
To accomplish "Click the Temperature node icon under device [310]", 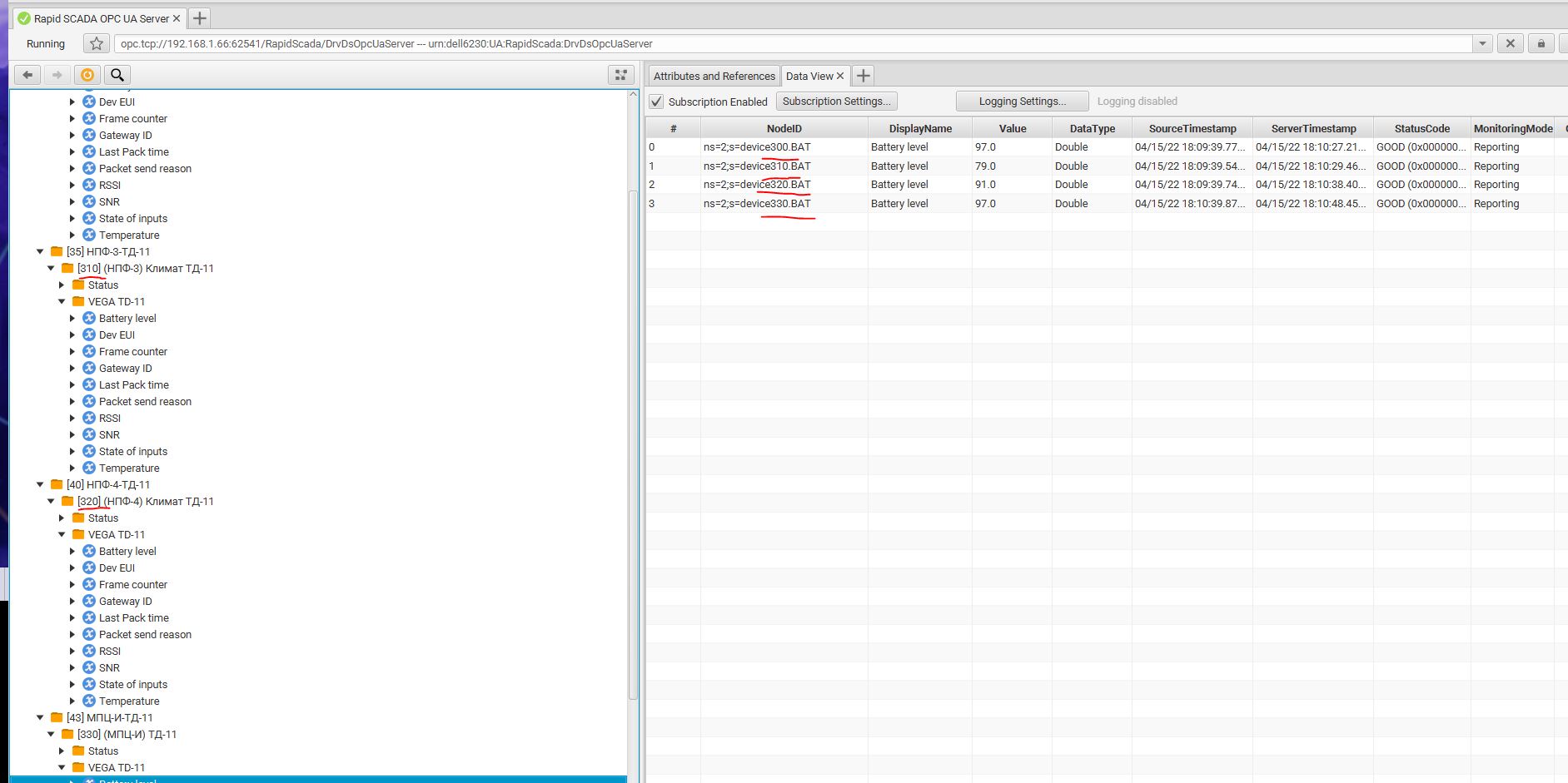I will pyautogui.click(x=89, y=468).
